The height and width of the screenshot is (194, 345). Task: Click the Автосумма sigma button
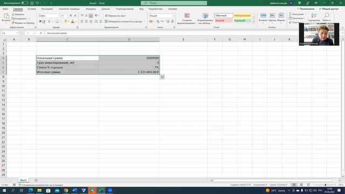(296, 14)
